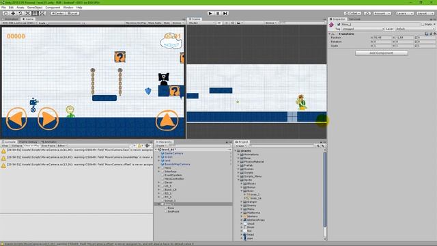
Task: Open the File menu
Action: click(x=3, y=8)
